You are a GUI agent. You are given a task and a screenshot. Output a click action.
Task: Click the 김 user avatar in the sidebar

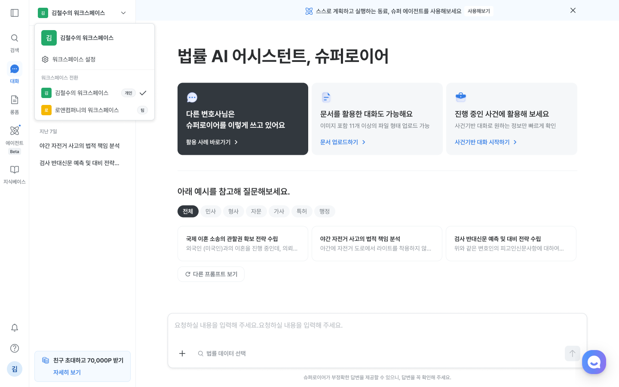coord(15,369)
